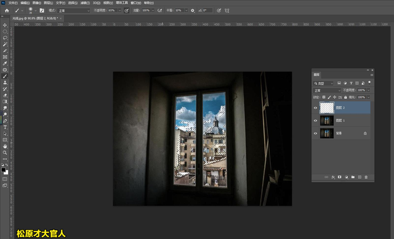The height and width of the screenshot is (239, 394).
Task: Delete layer with the trash icon
Action: [x=366, y=177]
